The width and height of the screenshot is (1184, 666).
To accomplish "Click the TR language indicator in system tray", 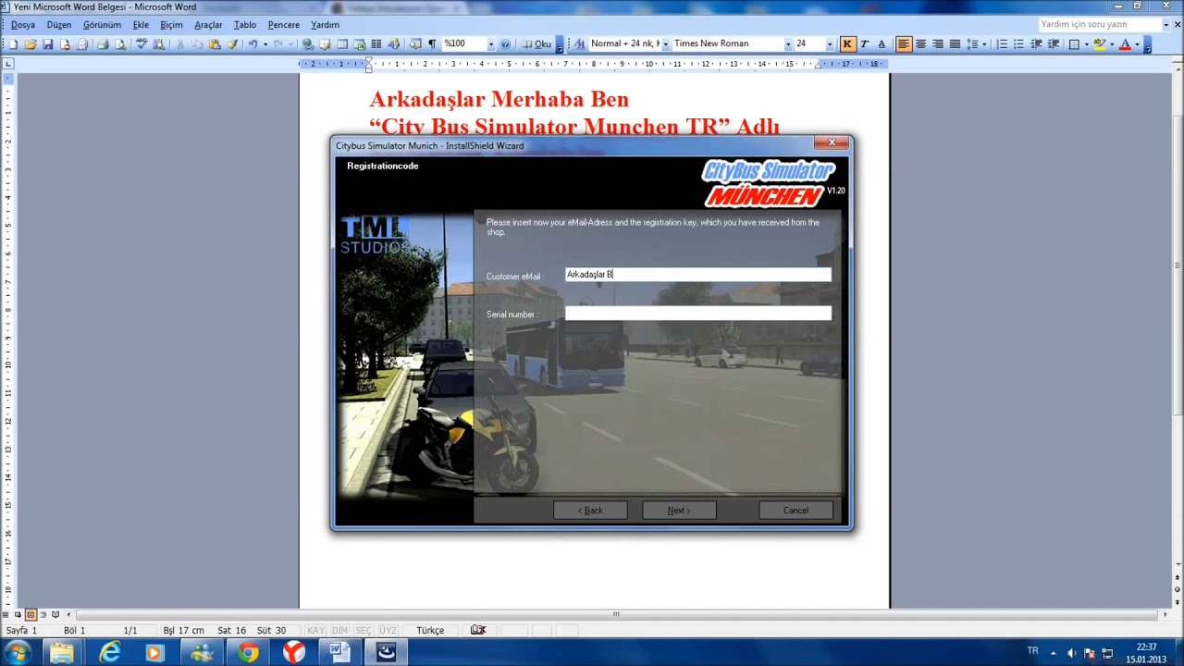I will [x=1032, y=651].
